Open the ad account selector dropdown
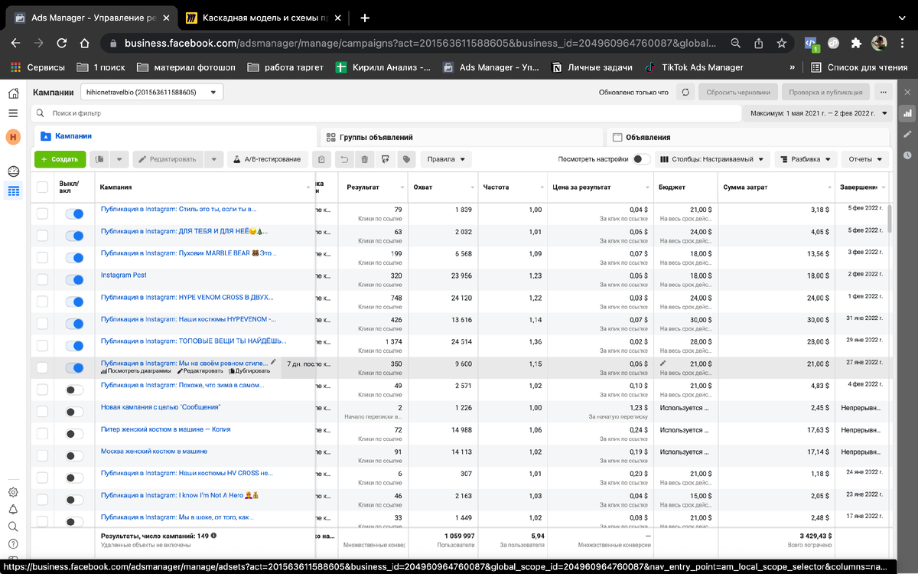The height and width of the screenshot is (574, 918). [151, 92]
